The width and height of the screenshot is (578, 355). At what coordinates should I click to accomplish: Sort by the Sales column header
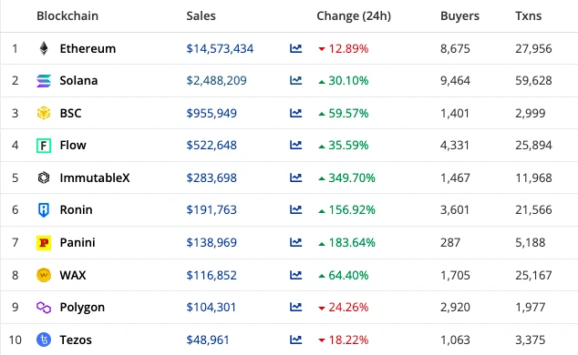click(201, 15)
